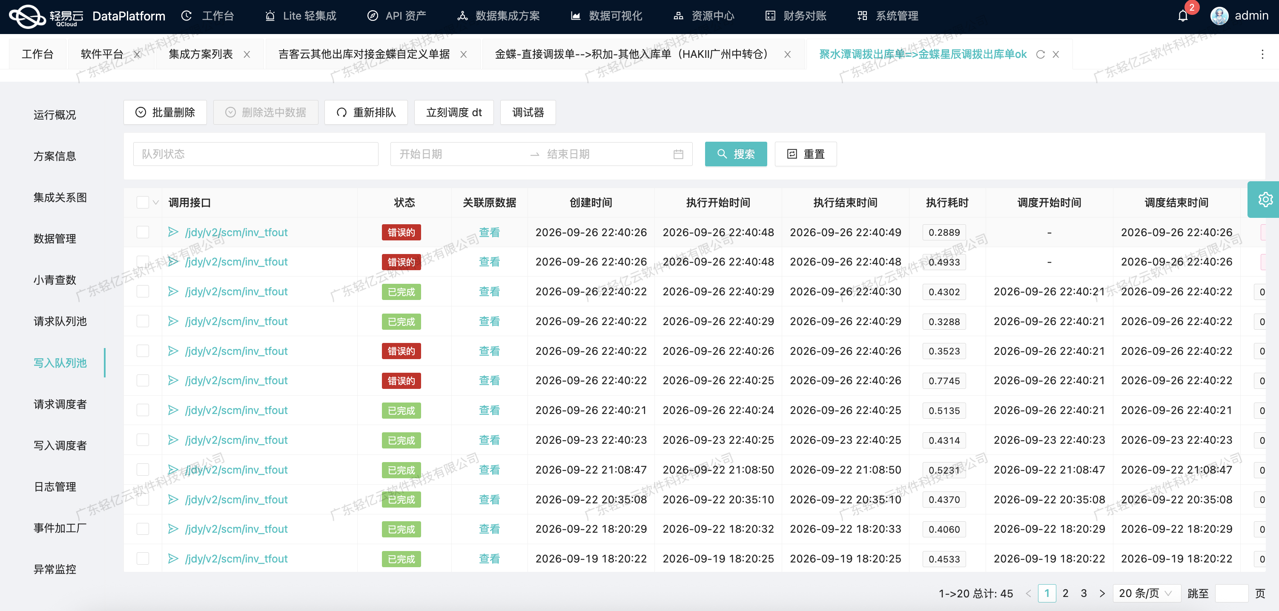Open the Lite 轻集成 menu
This screenshot has height=611, width=1279.
pyautogui.click(x=301, y=16)
